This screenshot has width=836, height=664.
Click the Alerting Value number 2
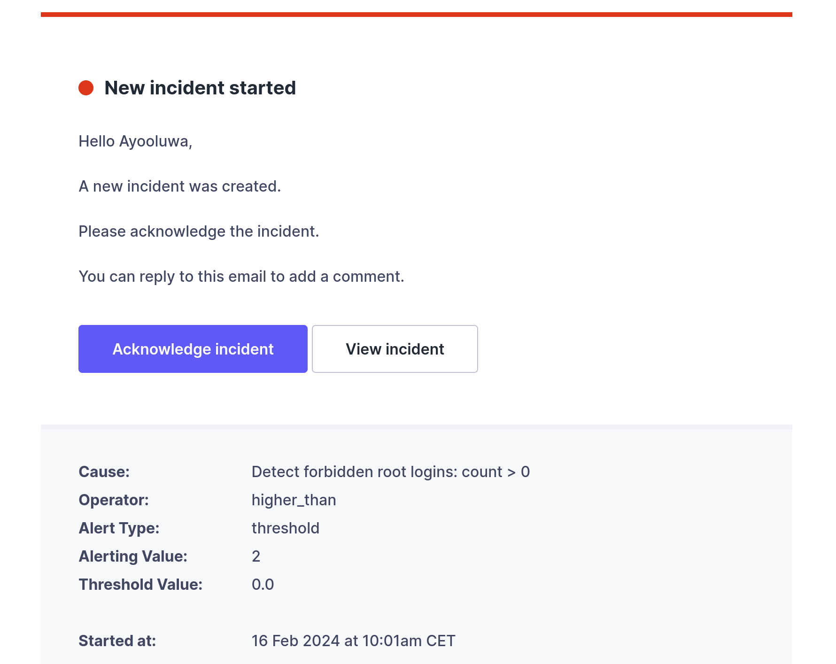pyautogui.click(x=256, y=556)
